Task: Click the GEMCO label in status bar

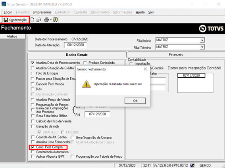Action: click(x=205, y=165)
